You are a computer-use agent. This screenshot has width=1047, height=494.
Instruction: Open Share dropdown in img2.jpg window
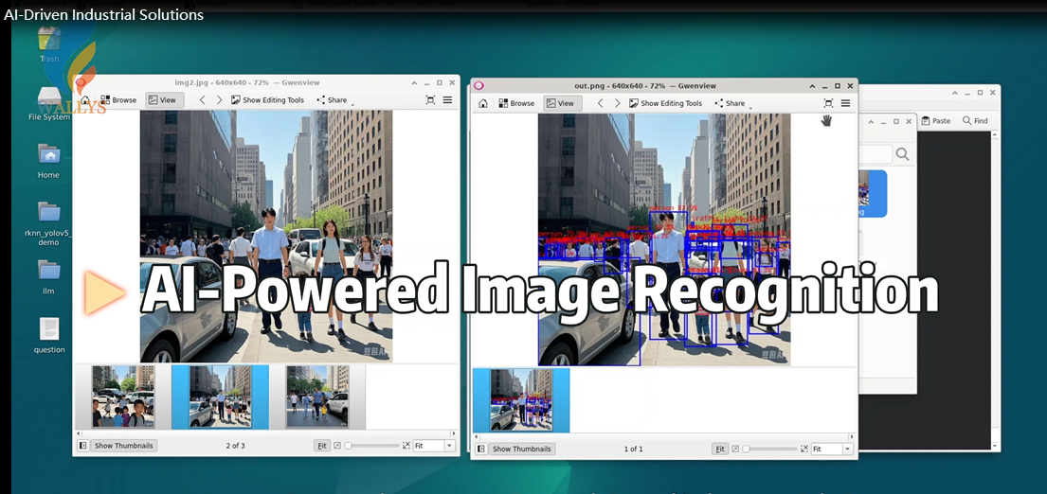[x=334, y=100]
